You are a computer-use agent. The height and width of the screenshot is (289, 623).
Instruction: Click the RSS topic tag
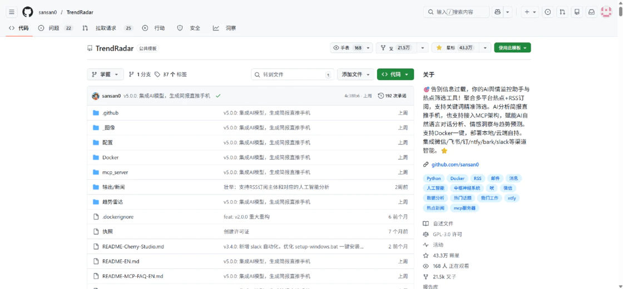(x=477, y=178)
